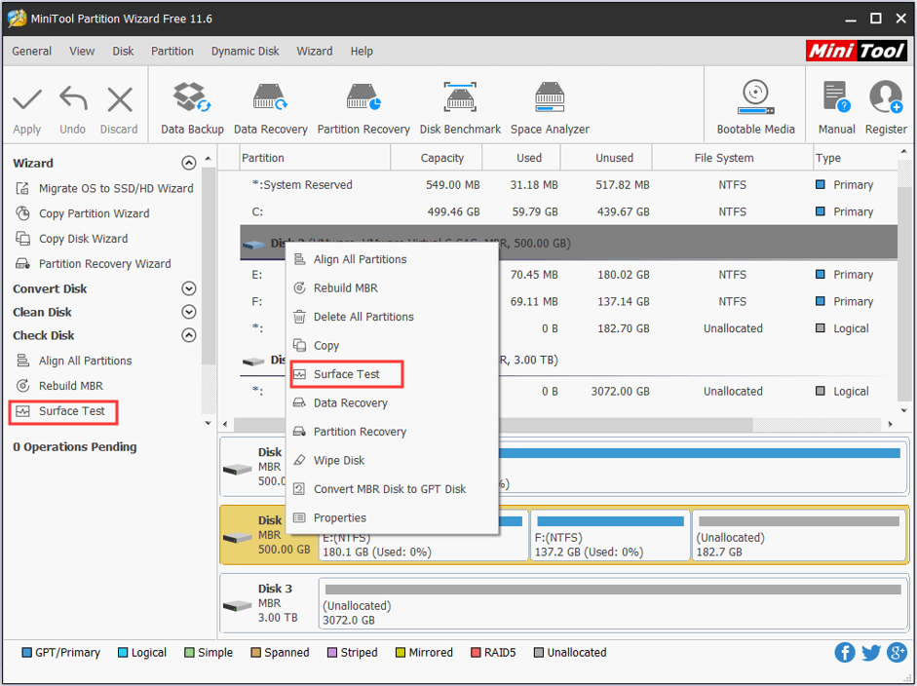This screenshot has height=686, width=917.
Task: Open the Facebook share icon
Action: click(x=845, y=652)
